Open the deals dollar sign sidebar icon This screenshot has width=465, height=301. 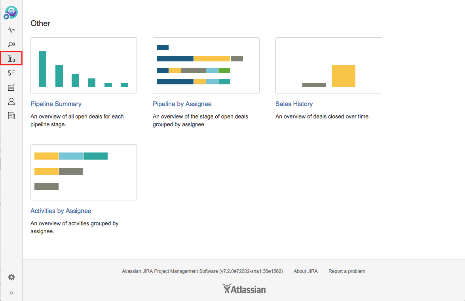point(11,73)
